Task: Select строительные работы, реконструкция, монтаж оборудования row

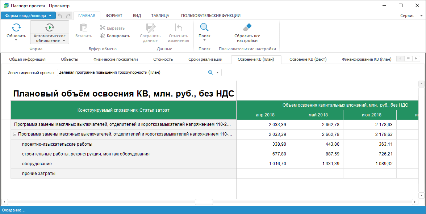Action: 124,154
